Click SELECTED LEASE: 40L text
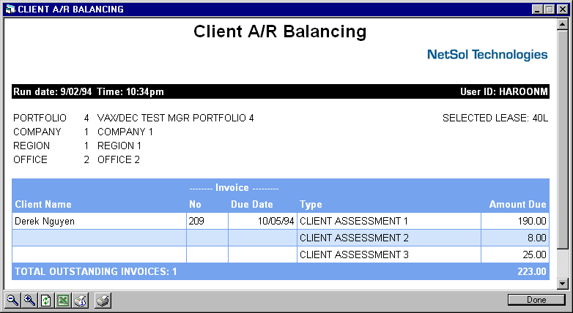The height and width of the screenshot is (313, 573). (x=495, y=118)
